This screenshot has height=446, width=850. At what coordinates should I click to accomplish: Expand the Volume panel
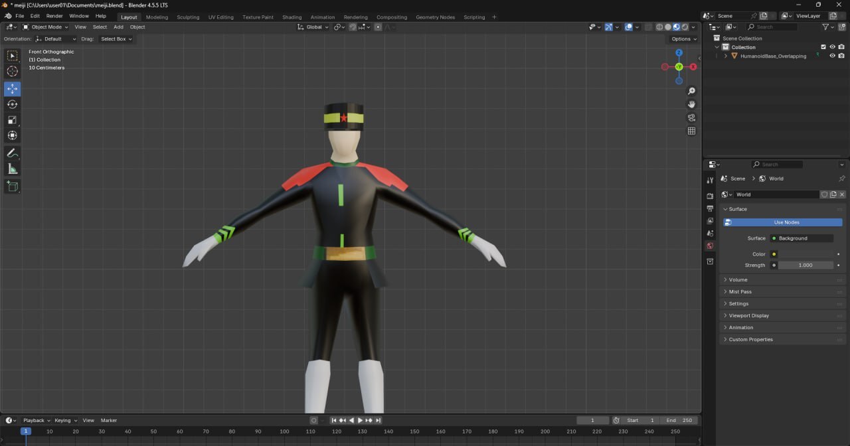click(738, 280)
